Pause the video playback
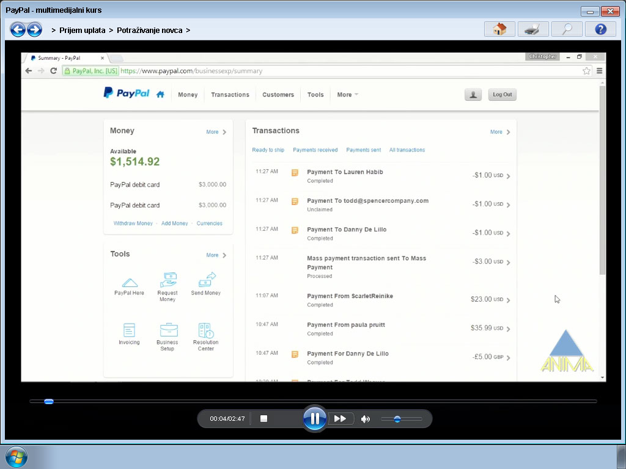The width and height of the screenshot is (626, 469). [x=315, y=418]
